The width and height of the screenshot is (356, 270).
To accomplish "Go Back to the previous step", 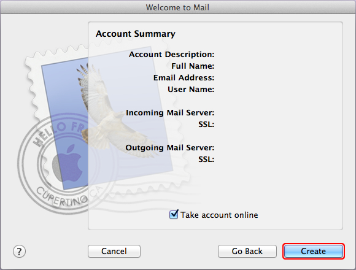I will point(247,251).
